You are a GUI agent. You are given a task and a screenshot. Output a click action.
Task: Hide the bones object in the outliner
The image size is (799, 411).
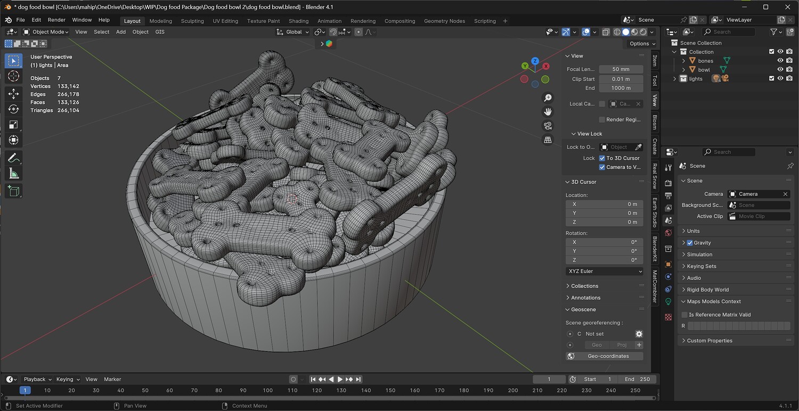point(780,61)
